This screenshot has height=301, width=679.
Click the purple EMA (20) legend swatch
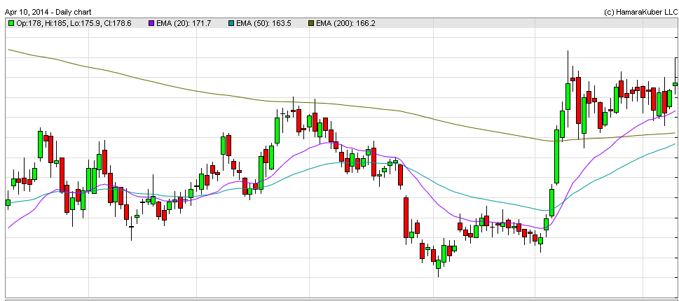coord(151,23)
